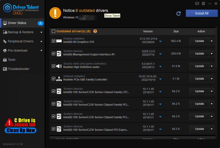The width and height of the screenshot is (220, 148).
Task: Open the Troubleshooter section
Action: 23,69
